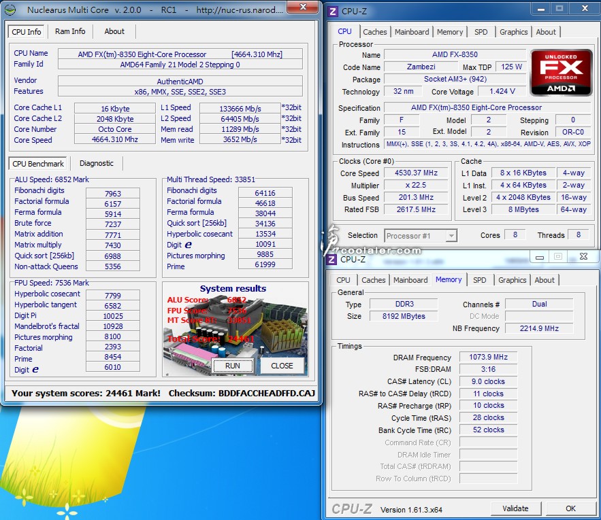The image size is (601, 520).
Task: Click the CLOSE button in Nuclearus
Action: [282, 366]
